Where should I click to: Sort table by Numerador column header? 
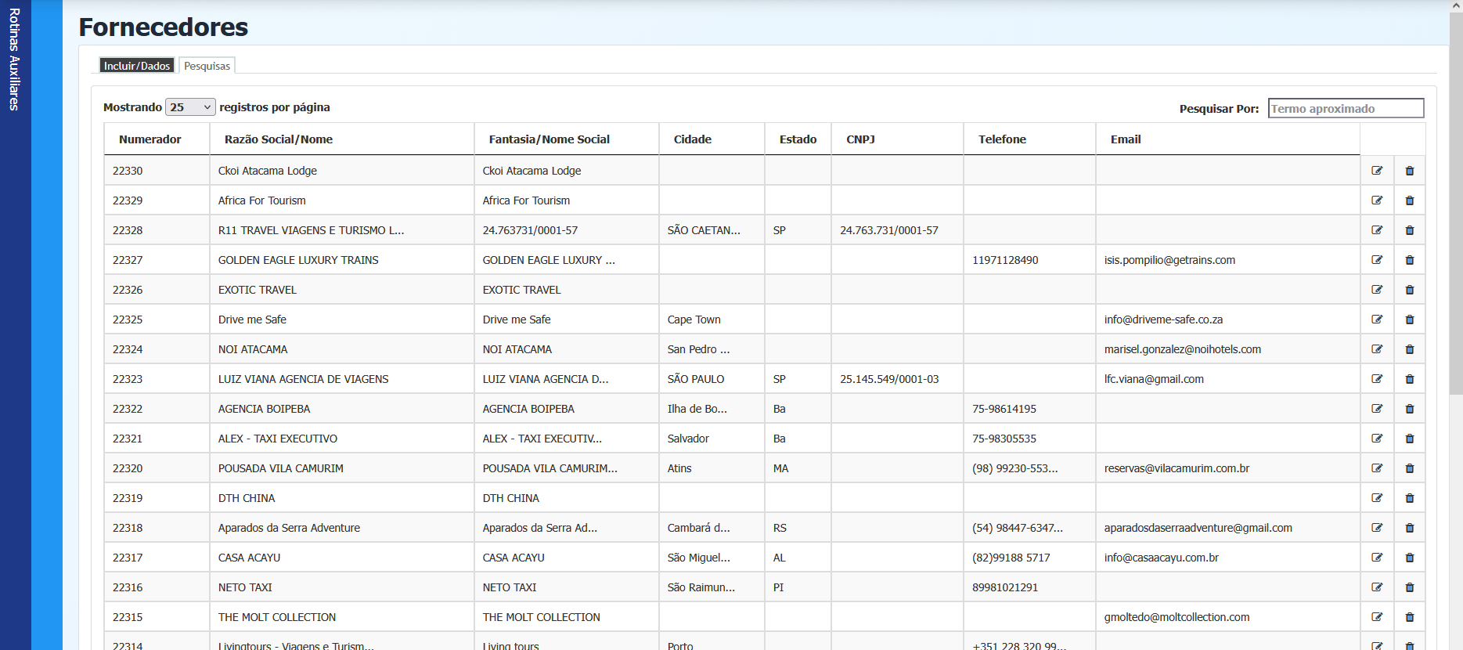(x=150, y=139)
